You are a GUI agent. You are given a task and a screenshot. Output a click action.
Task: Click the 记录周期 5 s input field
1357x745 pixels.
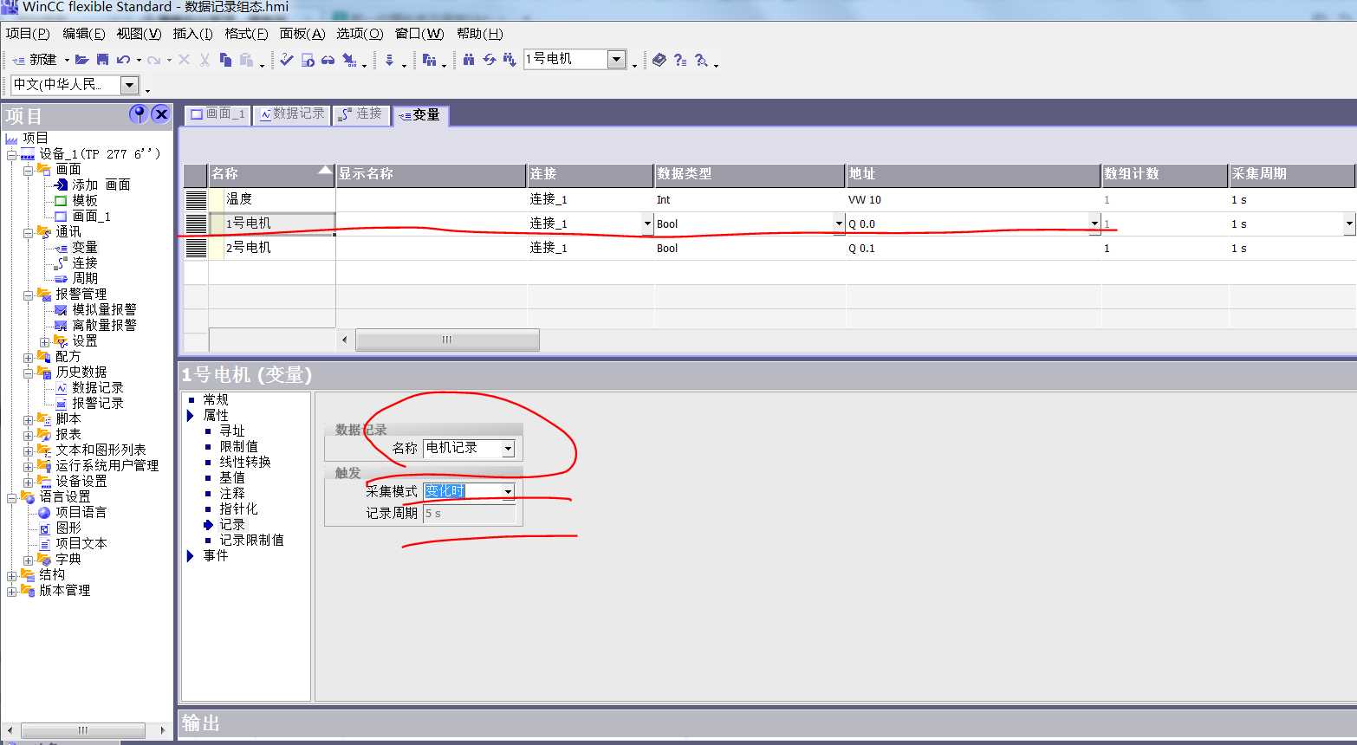(x=469, y=514)
